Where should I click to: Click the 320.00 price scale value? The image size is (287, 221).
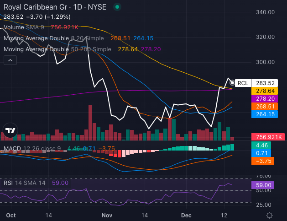(x=265, y=37)
